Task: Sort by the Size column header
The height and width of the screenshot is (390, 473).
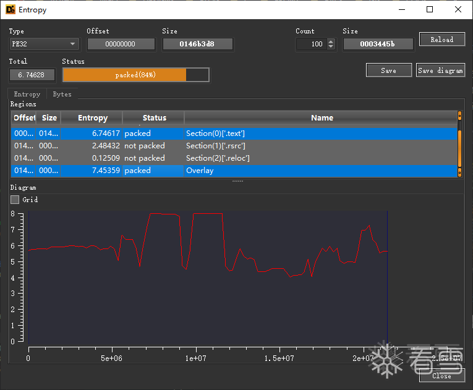Action: (49, 117)
